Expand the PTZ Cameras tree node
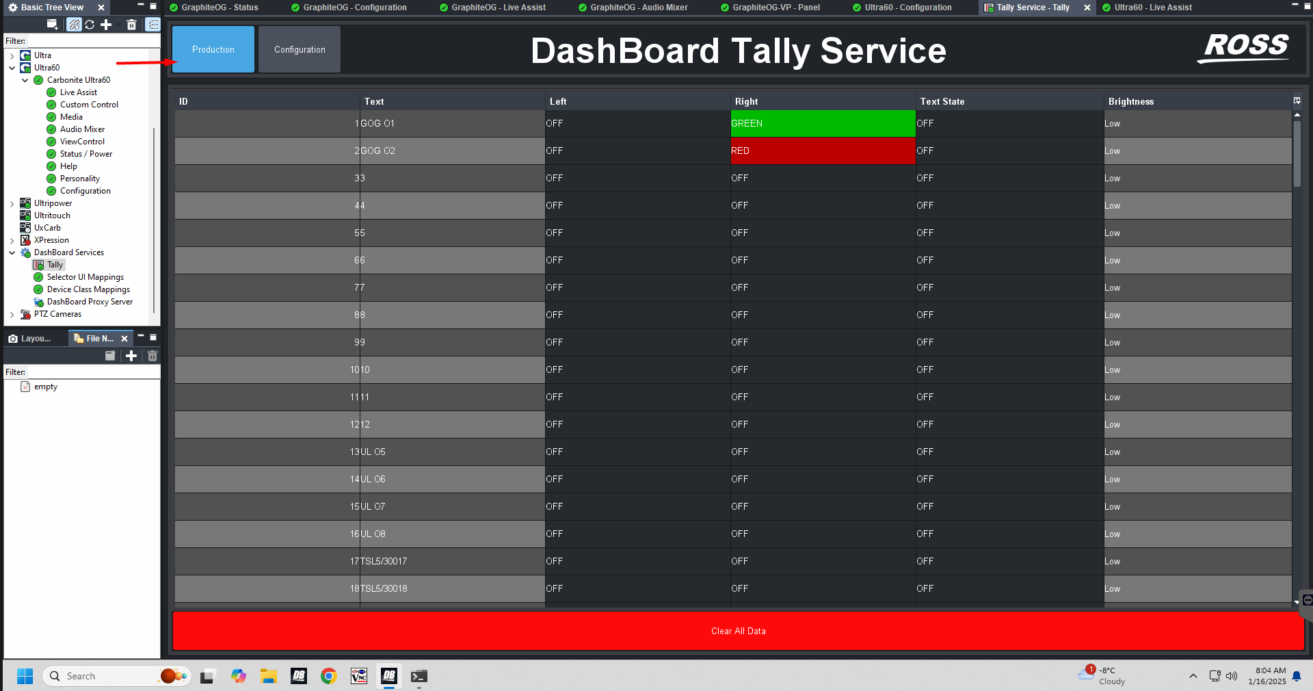 point(12,314)
